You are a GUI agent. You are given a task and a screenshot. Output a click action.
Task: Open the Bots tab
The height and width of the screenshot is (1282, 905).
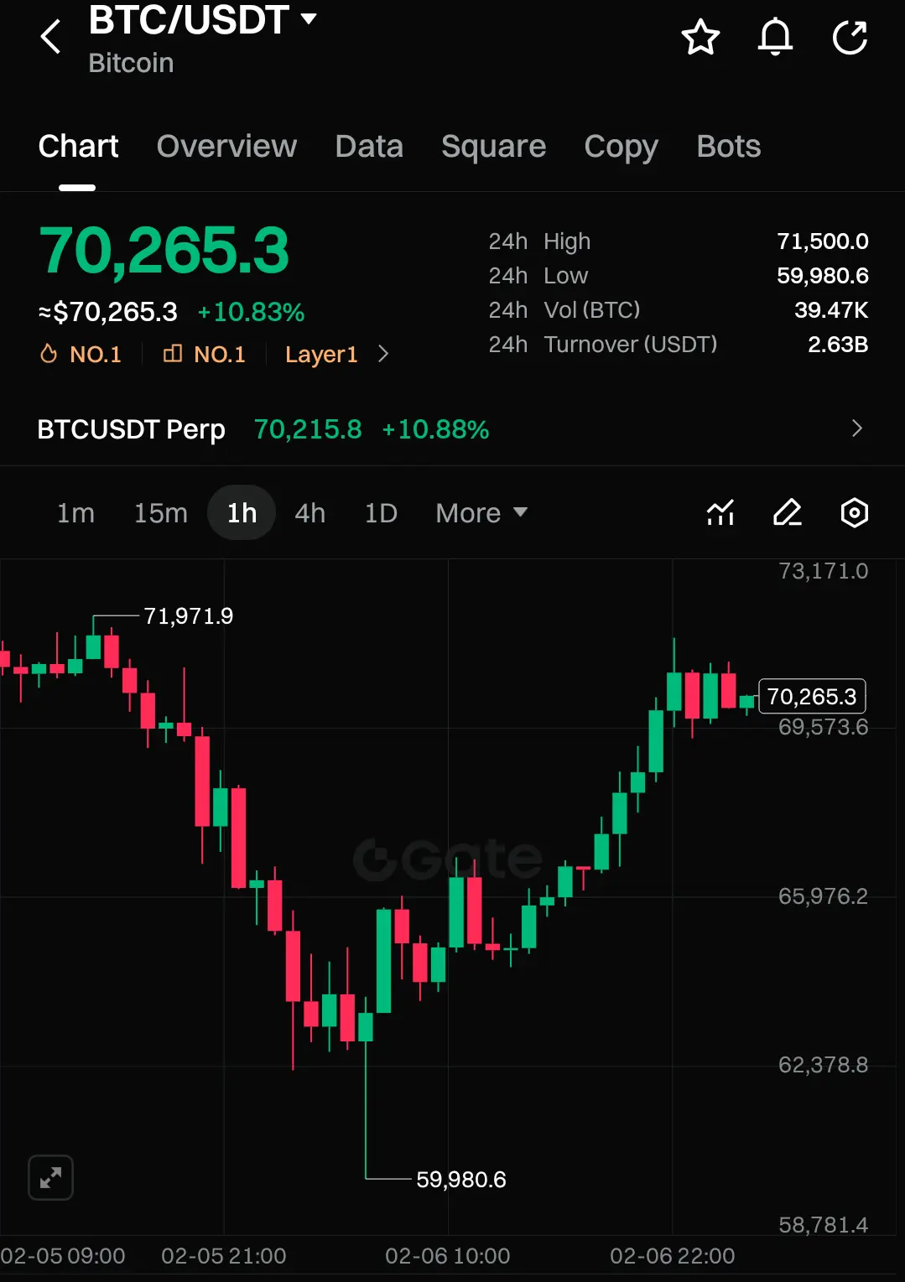[728, 147]
